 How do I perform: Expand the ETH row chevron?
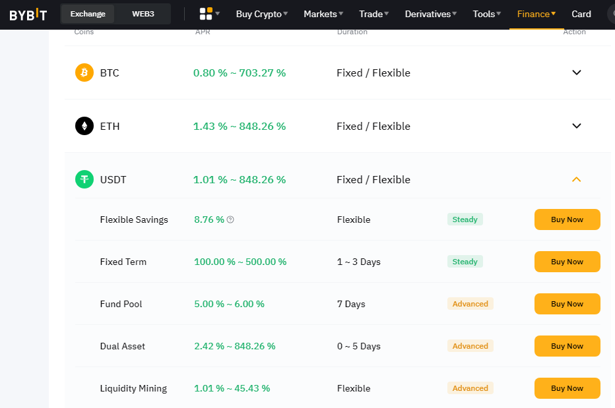click(577, 126)
